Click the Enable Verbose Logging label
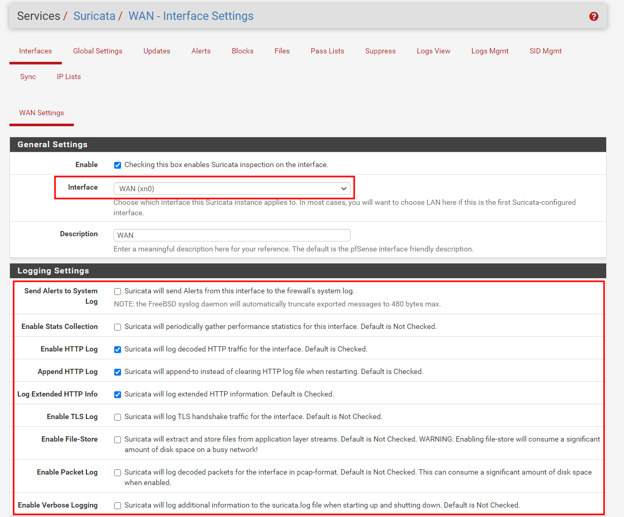This screenshot has width=624, height=517. coord(58,505)
